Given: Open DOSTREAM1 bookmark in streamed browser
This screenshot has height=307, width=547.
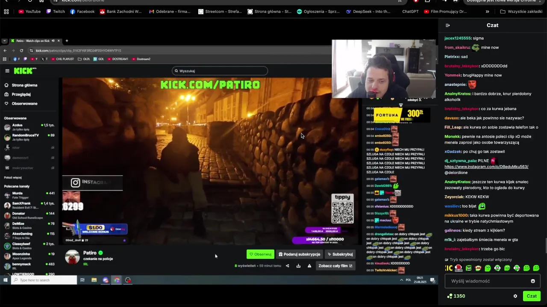Looking at the screenshot, I should [x=118, y=59].
